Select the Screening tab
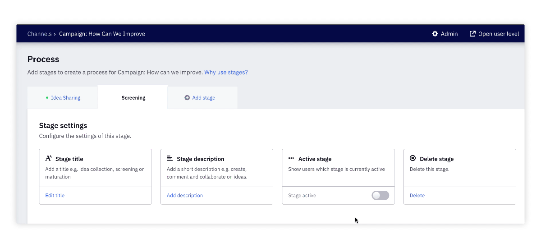The height and width of the screenshot is (248, 541). [133, 98]
